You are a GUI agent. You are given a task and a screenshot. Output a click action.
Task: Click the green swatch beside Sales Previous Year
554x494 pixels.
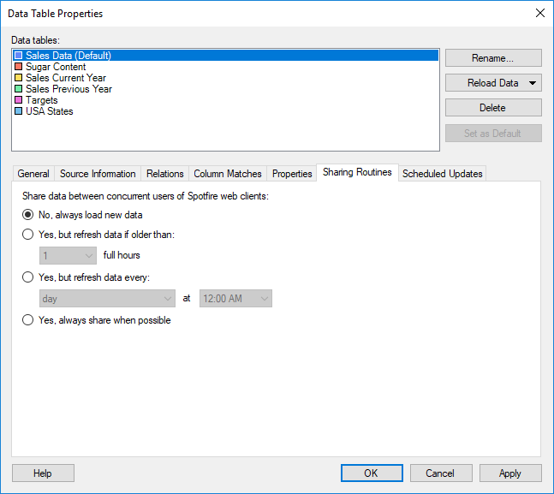(18, 89)
